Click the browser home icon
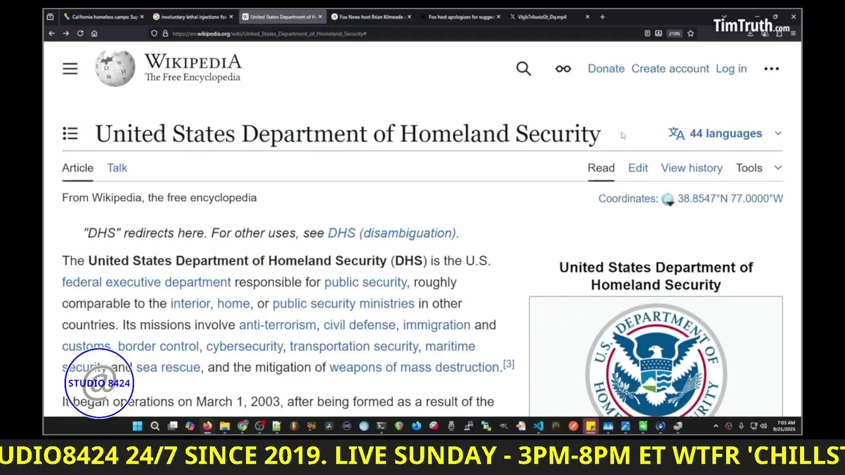This screenshot has width=845, height=475. click(94, 33)
